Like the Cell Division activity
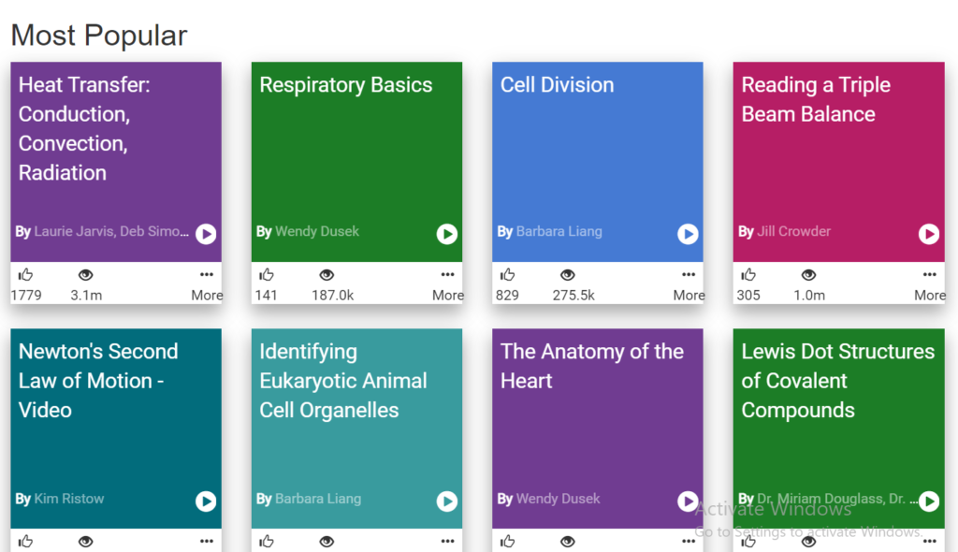This screenshot has height=552, width=958. [507, 275]
